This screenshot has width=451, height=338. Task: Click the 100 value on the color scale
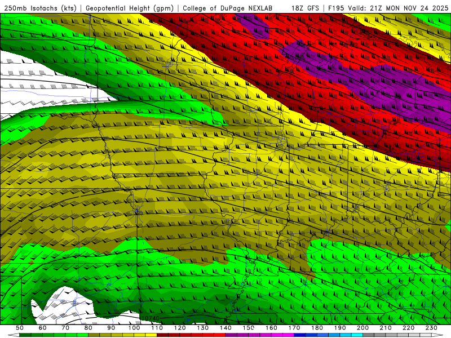pos(134,328)
